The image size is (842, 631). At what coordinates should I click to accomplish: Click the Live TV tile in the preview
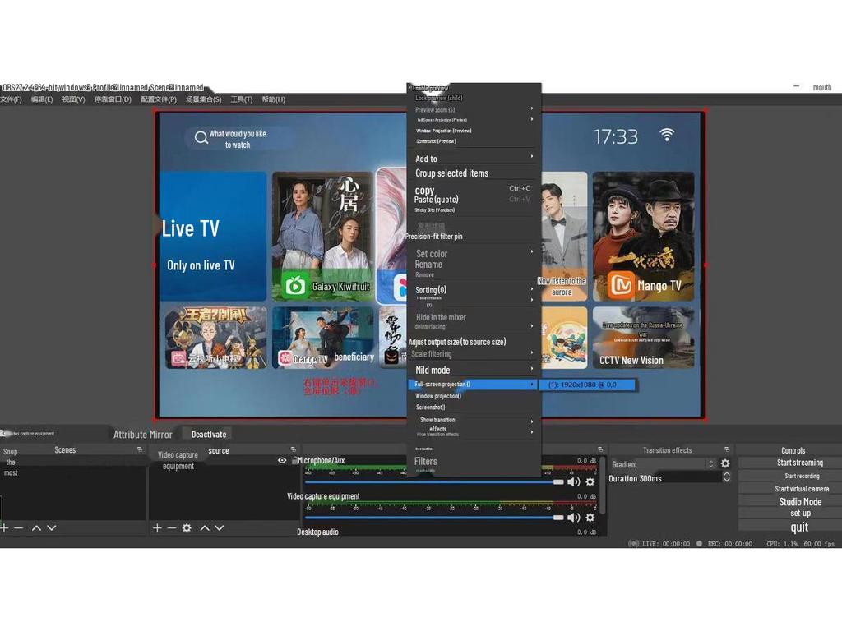pos(213,236)
